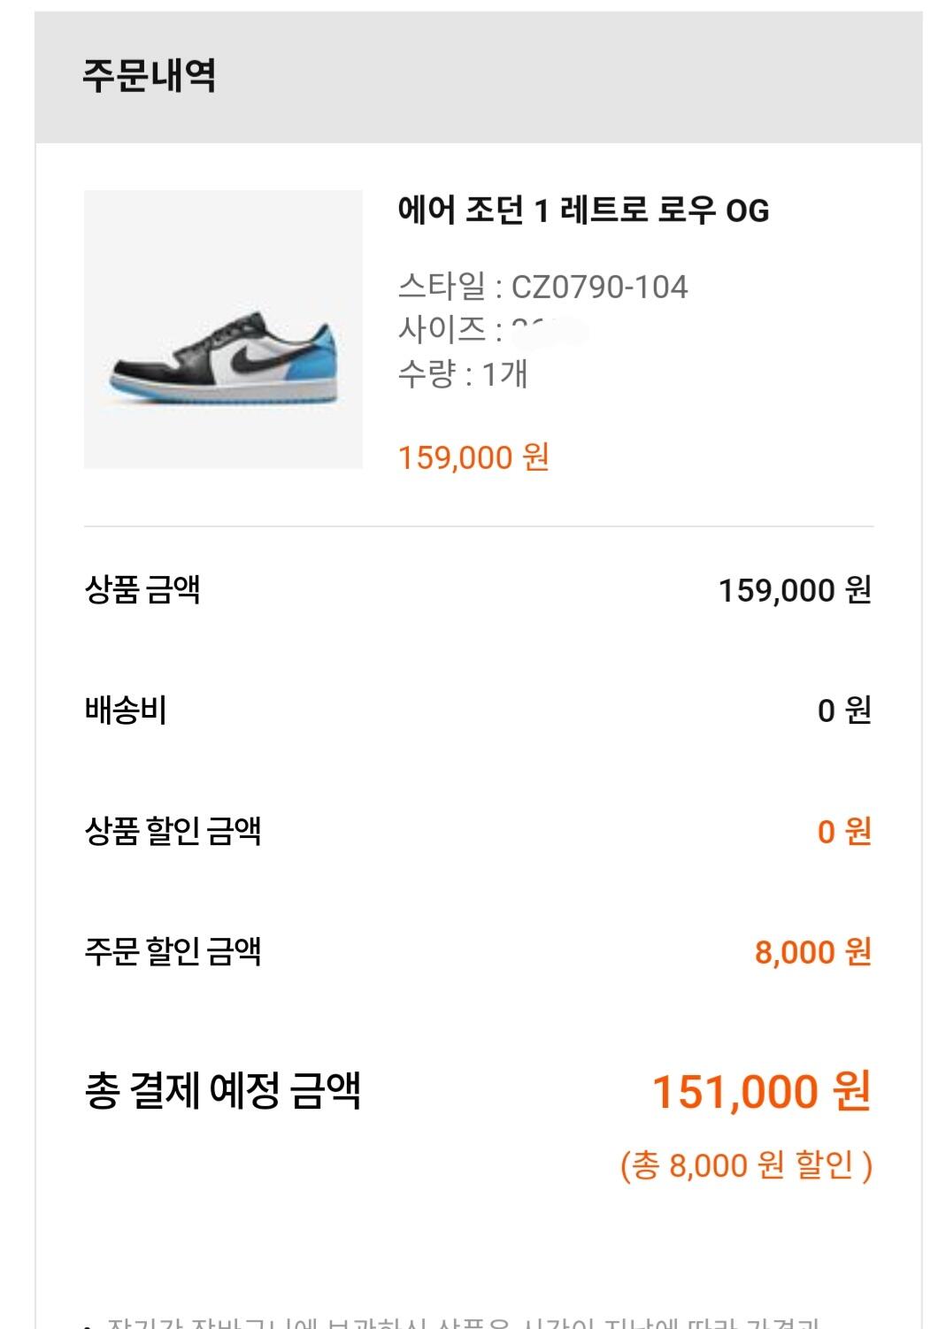
Task: Tap the 151,000 원 total amount
Action: coord(762,1091)
